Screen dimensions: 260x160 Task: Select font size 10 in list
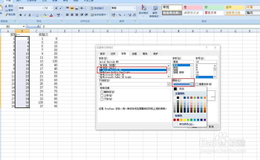(198, 72)
